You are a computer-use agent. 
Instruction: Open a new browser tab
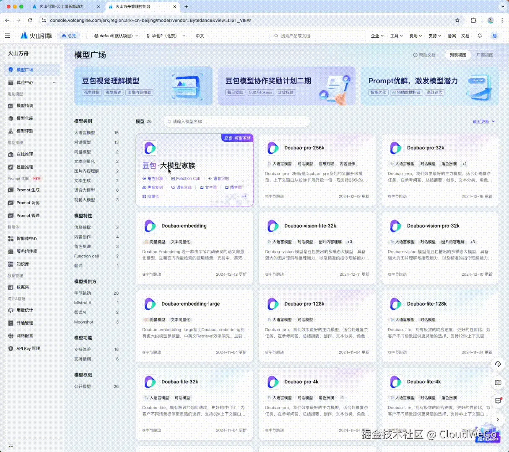tap(186, 7)
